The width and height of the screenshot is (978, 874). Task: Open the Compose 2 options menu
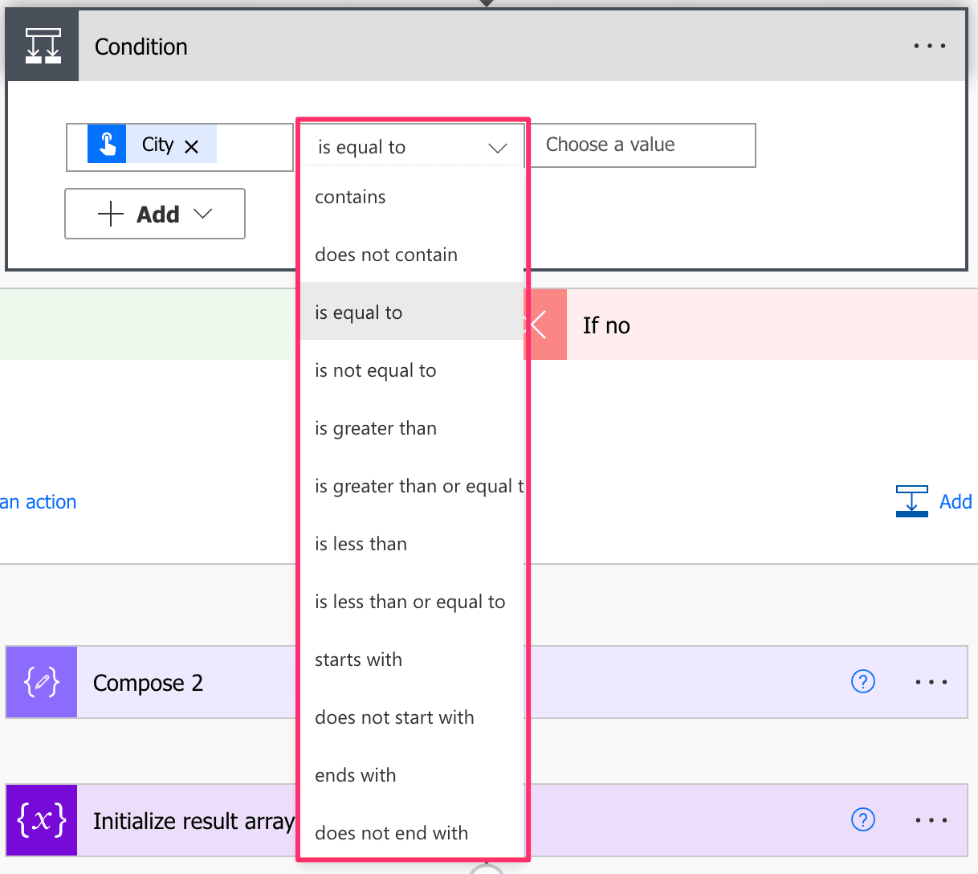[931, 682]
